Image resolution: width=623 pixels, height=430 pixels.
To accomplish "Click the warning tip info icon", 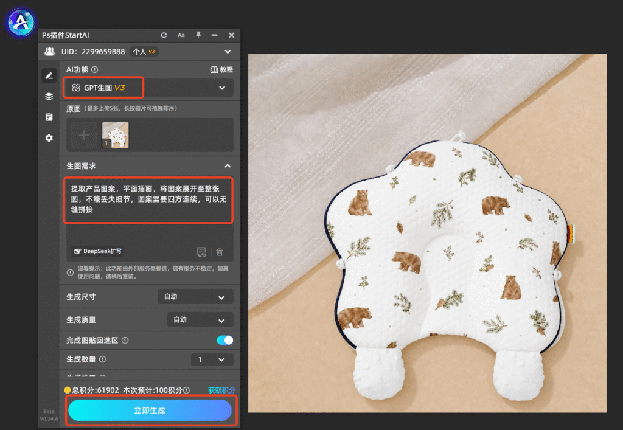I will 71,272.
